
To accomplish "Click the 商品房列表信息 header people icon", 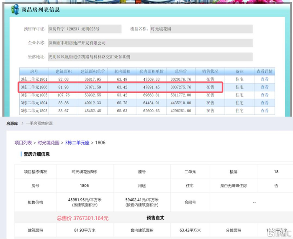I will (x=15, y=9).
